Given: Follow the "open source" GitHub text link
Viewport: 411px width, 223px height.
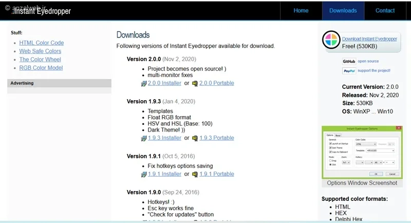Looking at the screenshot, I should (369, 61).
